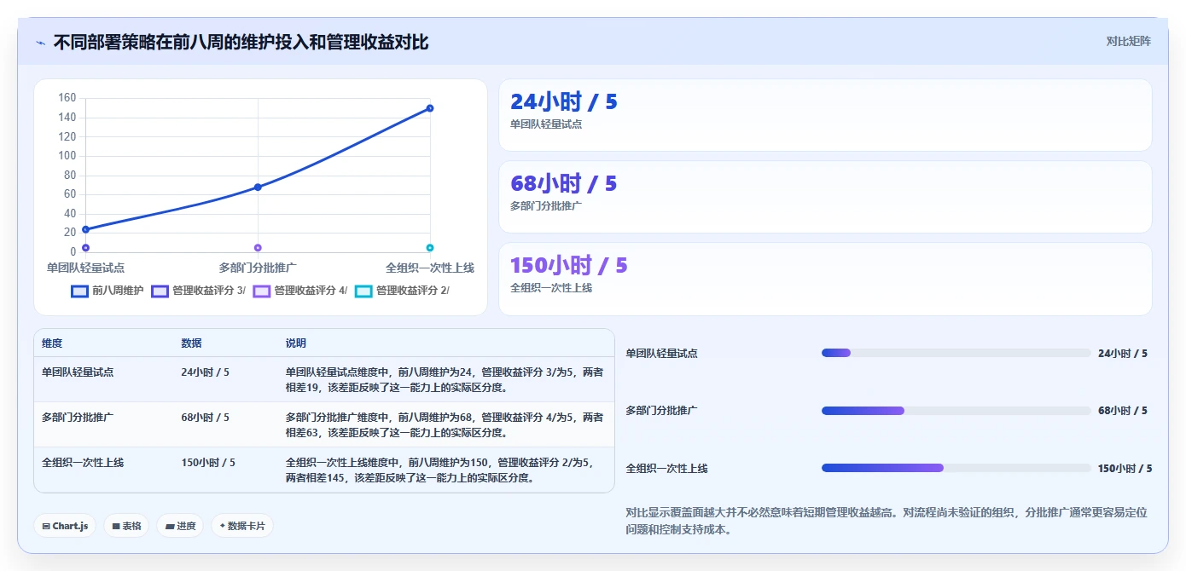Click the 68小时 / 5 table cell

click(x=205, y=418)
